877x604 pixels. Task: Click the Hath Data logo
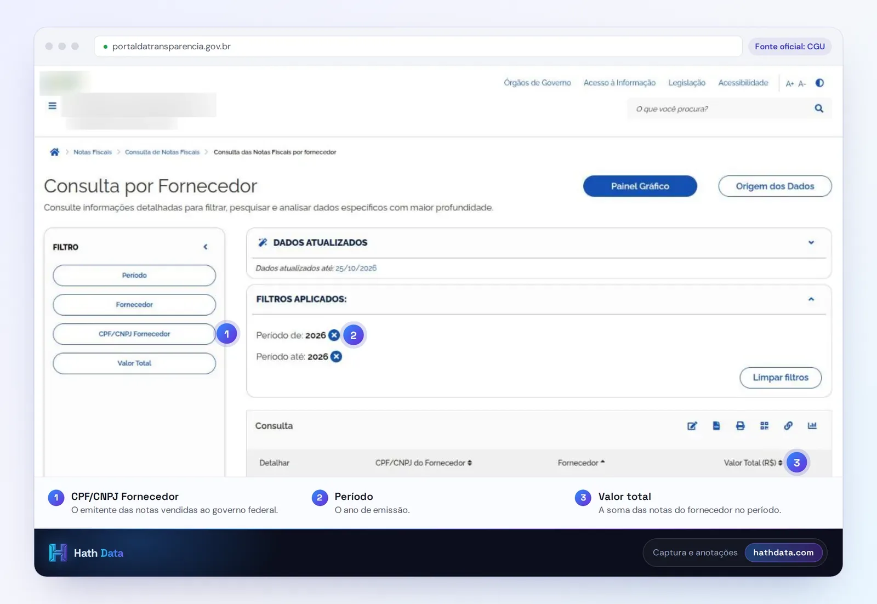86,552
